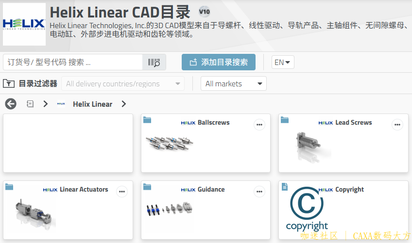
Task: Open the Lead Screws folder title
Action: [x=353, y=123]
